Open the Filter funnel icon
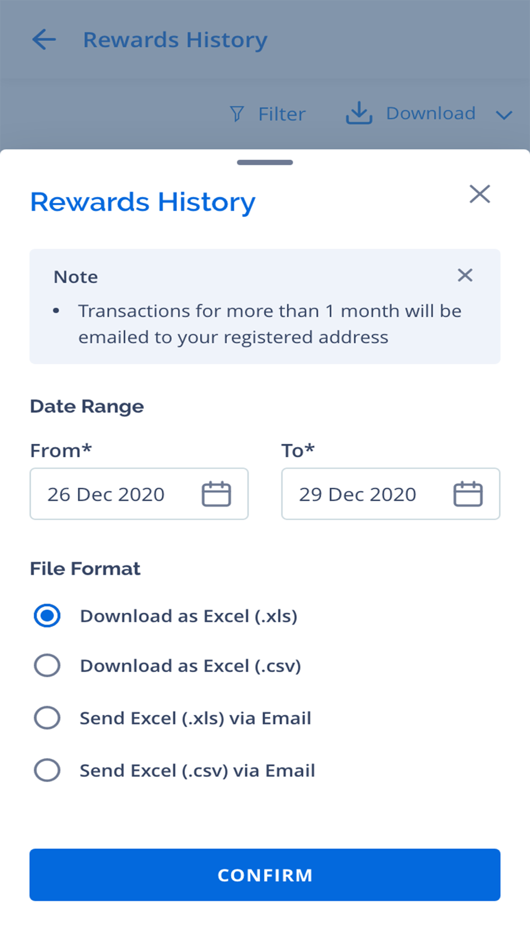This screenshot has height=943, width=530. coord(237,113)
